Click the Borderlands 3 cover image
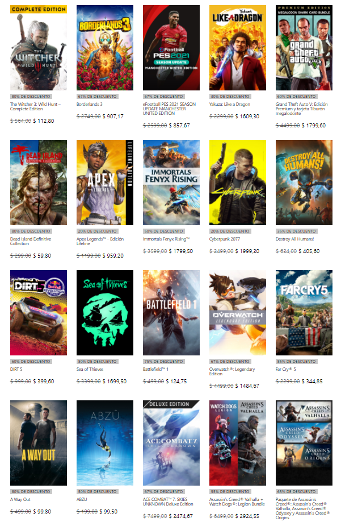The height and width of the screenshot is (526, 341). point(105,48)
